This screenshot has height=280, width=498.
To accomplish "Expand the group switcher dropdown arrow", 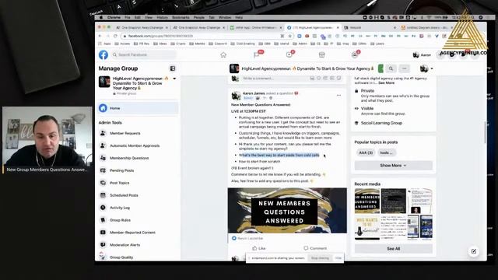I will 174,79.
